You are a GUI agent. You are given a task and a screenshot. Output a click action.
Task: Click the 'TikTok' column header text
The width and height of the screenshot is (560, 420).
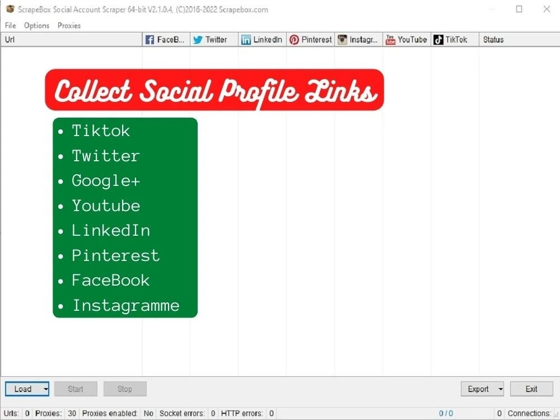(x=456, y=40)
